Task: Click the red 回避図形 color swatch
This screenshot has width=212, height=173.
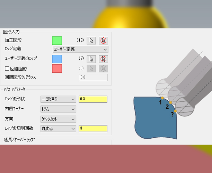Action: click(57, 69)
